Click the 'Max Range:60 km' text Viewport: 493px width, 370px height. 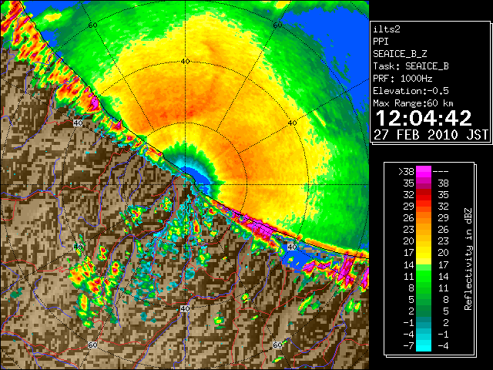[x=413, y=103]
